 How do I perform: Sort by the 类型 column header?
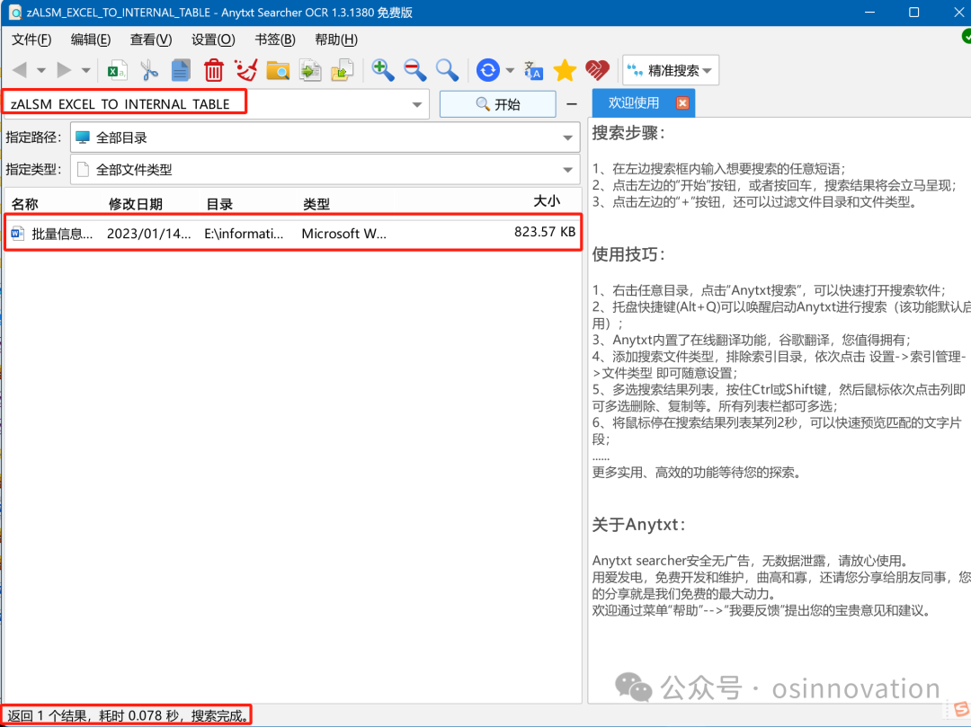316,204
